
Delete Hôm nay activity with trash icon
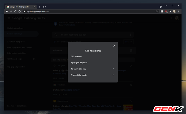coord(131,51)
